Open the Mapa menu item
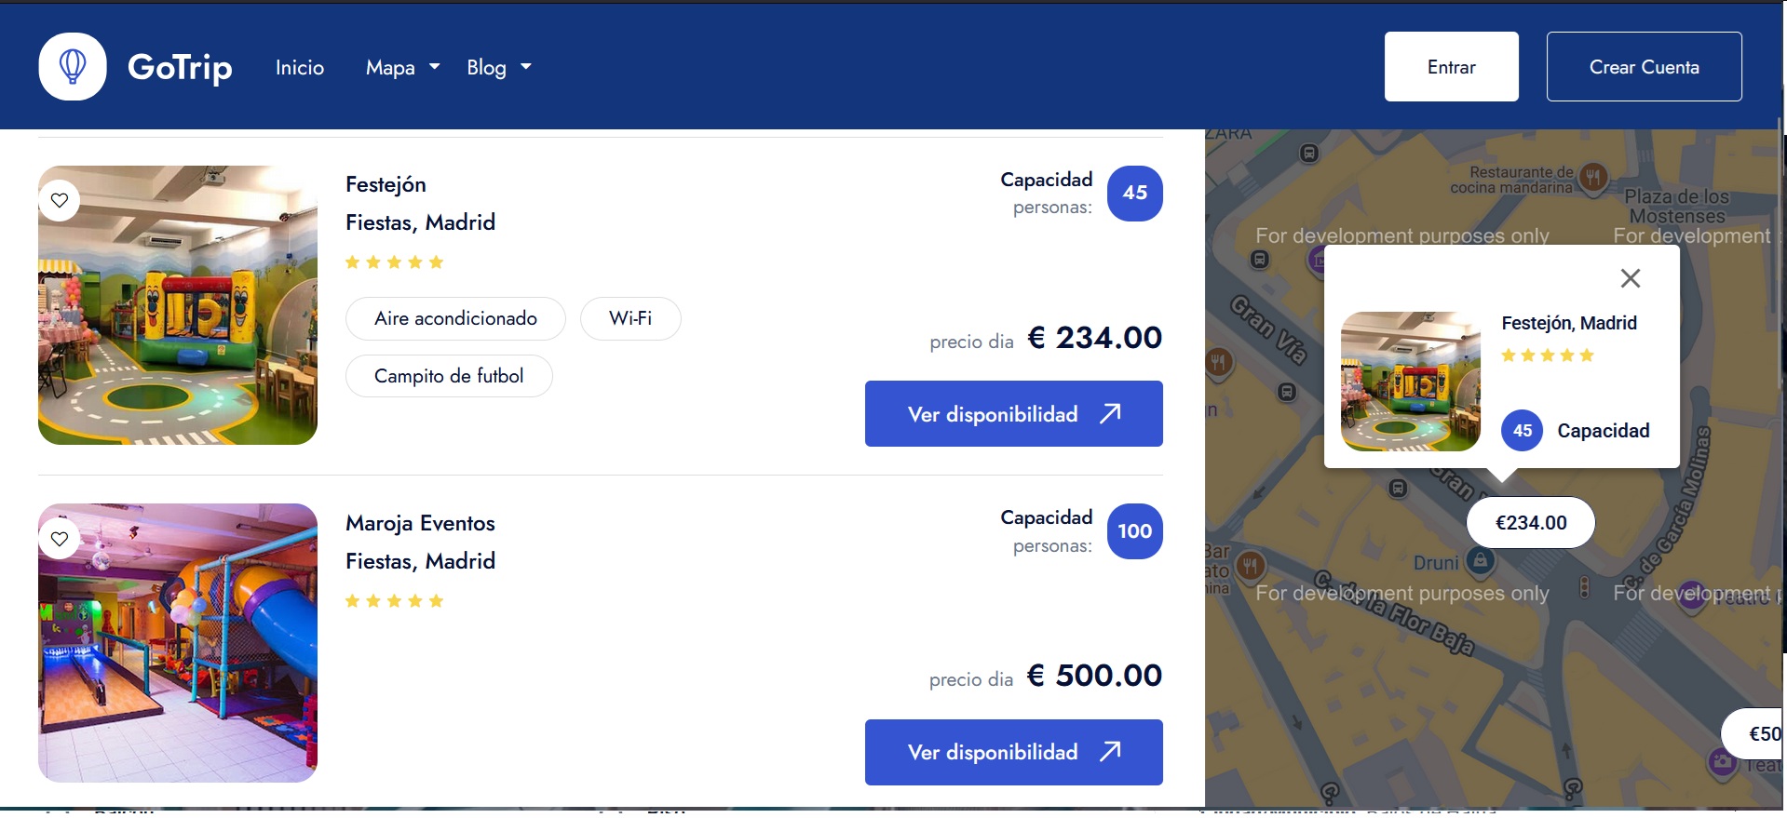This screenshot has width=1787, height=818. pyautogui.click(x=390, y=67)
